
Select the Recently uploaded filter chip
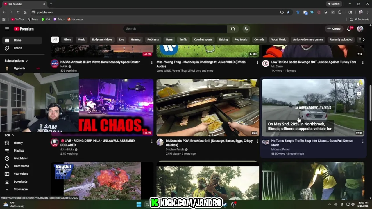[x=341, y=39]
